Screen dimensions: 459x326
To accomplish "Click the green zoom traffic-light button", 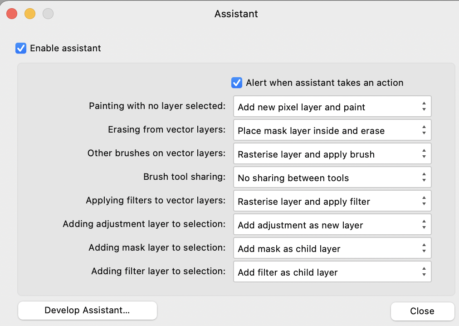I will pos(48,14).
